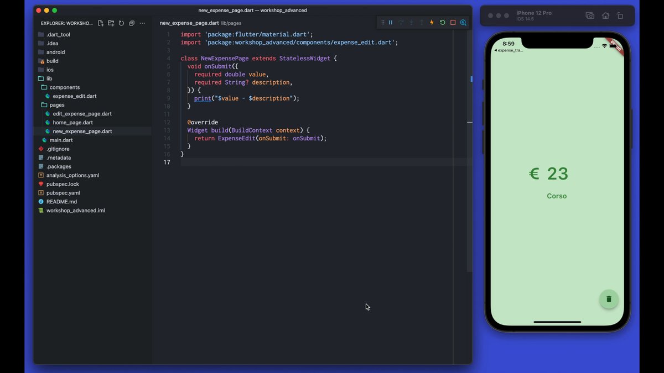
Task: Create a new folder in Explorer
Action: (x=111, y=23)
